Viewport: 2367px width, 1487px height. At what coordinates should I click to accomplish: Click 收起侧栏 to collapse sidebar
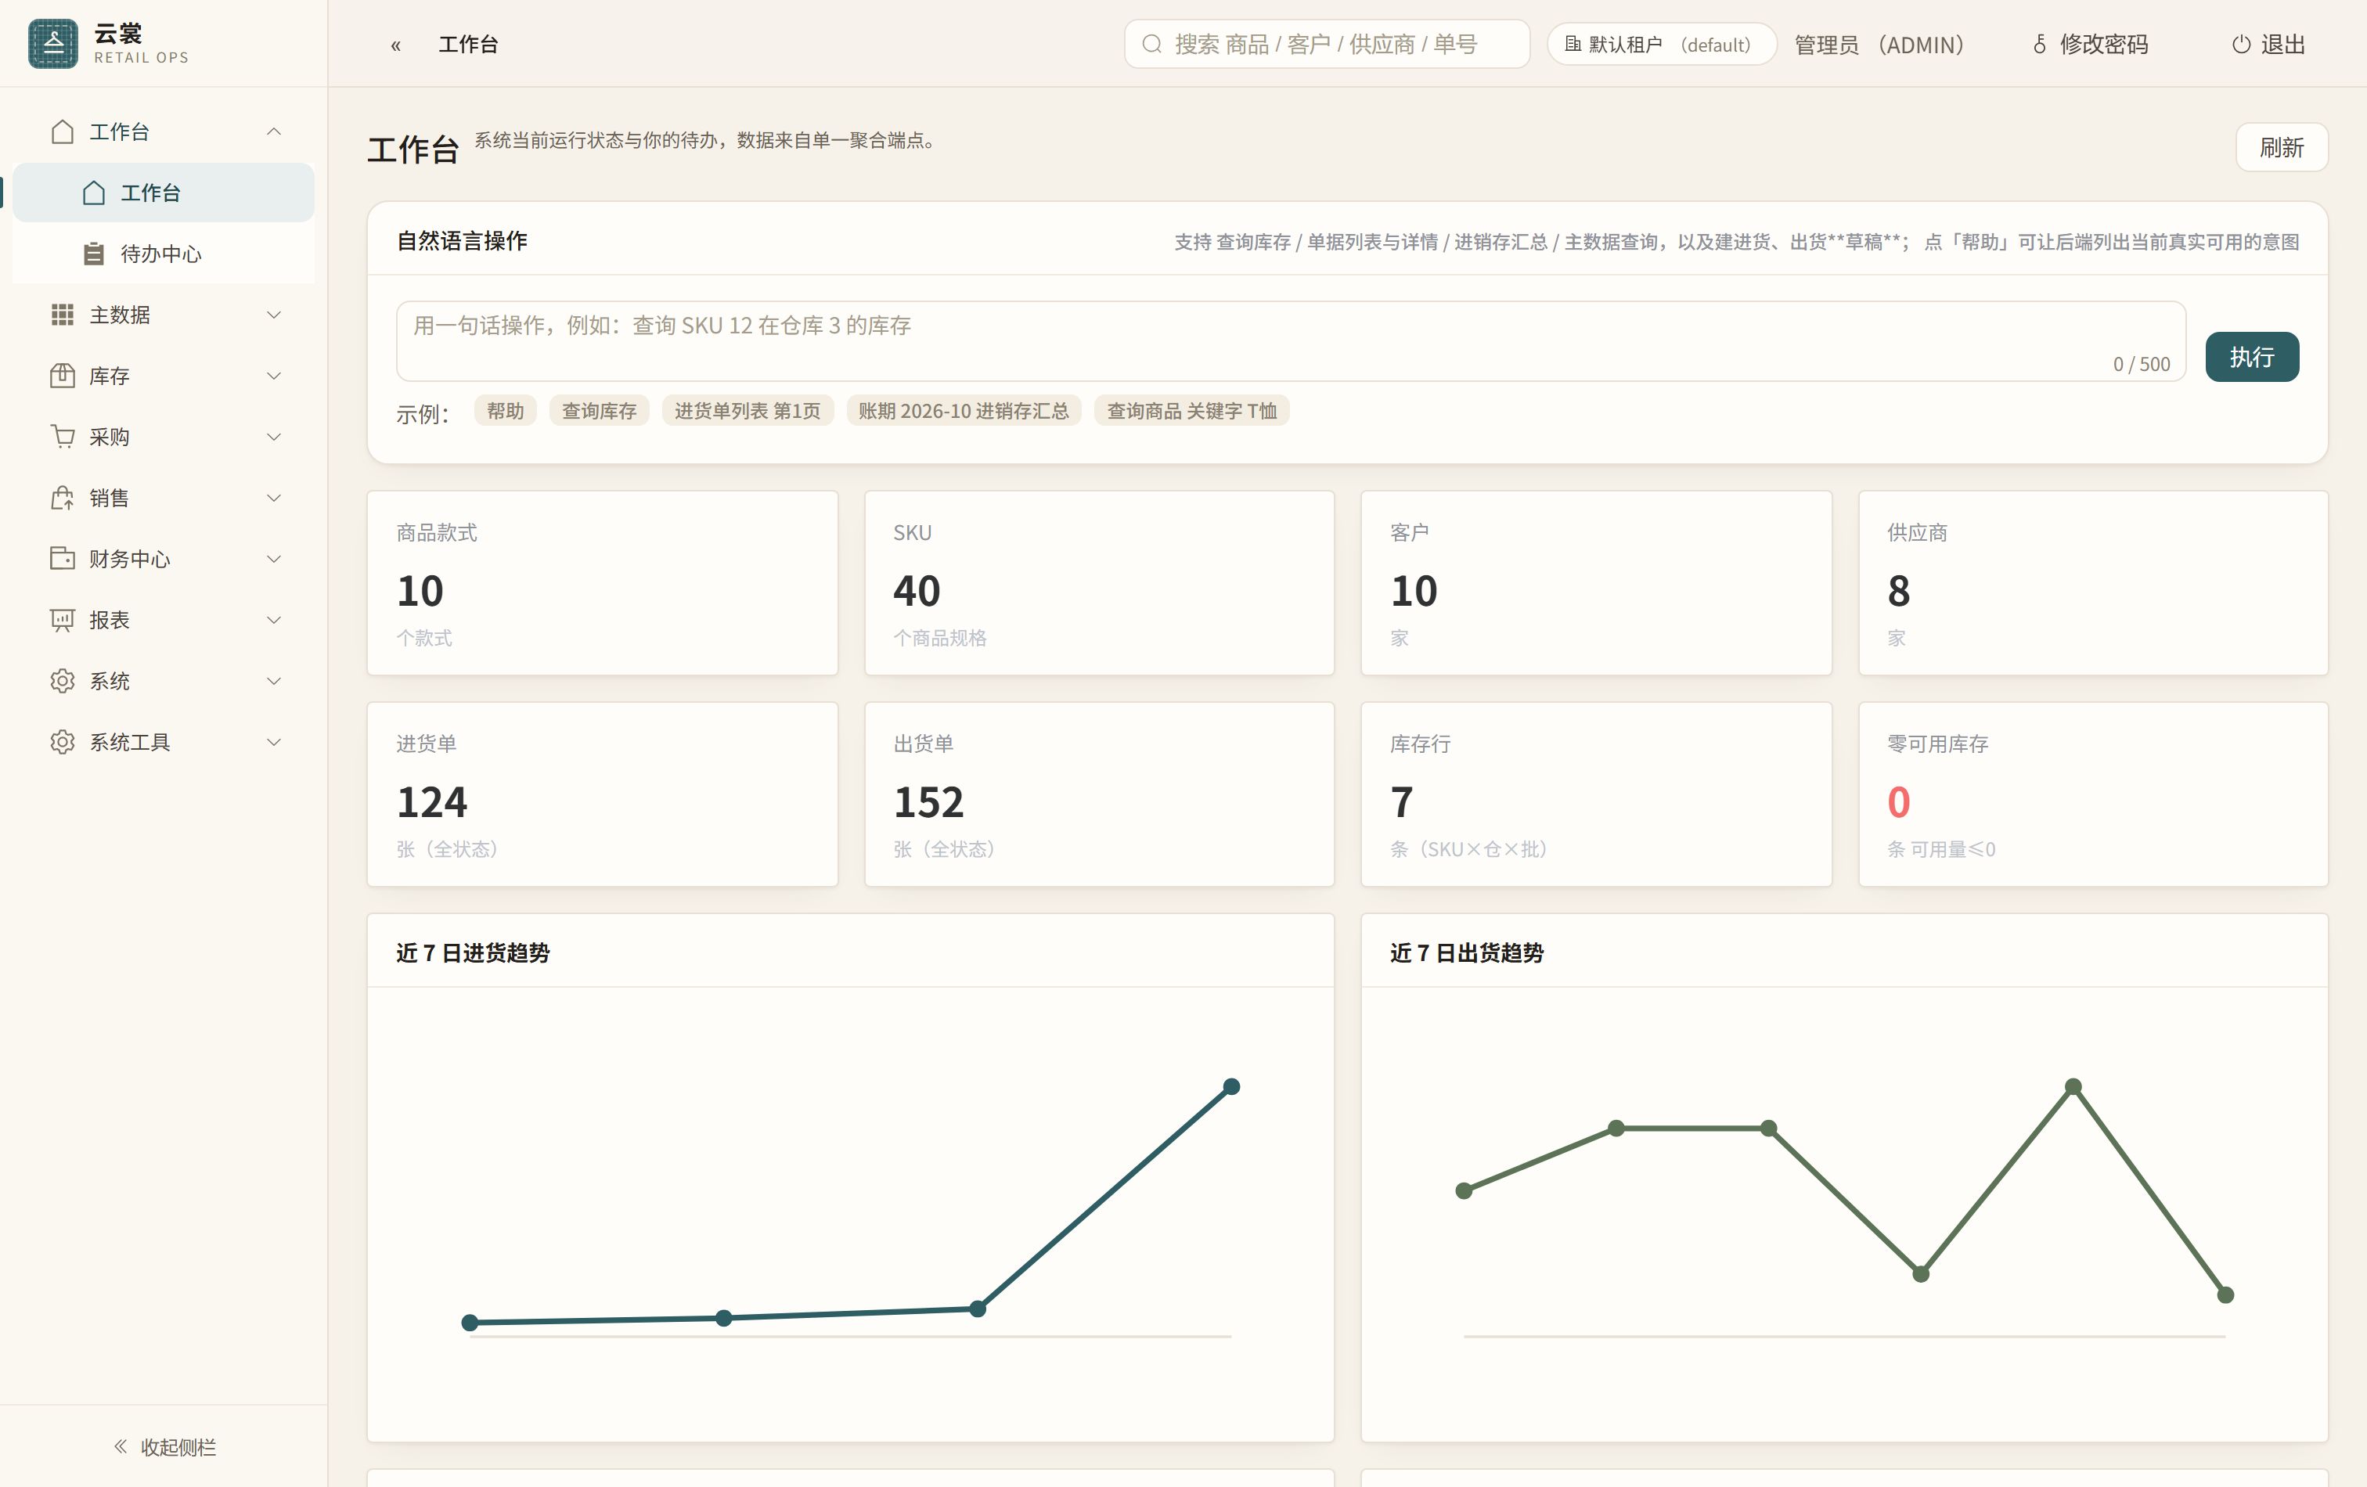pos(164,1446)
